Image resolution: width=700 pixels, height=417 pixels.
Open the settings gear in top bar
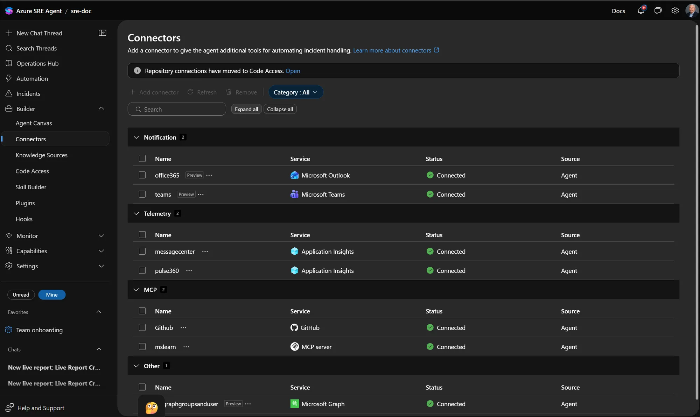[675, 11]
